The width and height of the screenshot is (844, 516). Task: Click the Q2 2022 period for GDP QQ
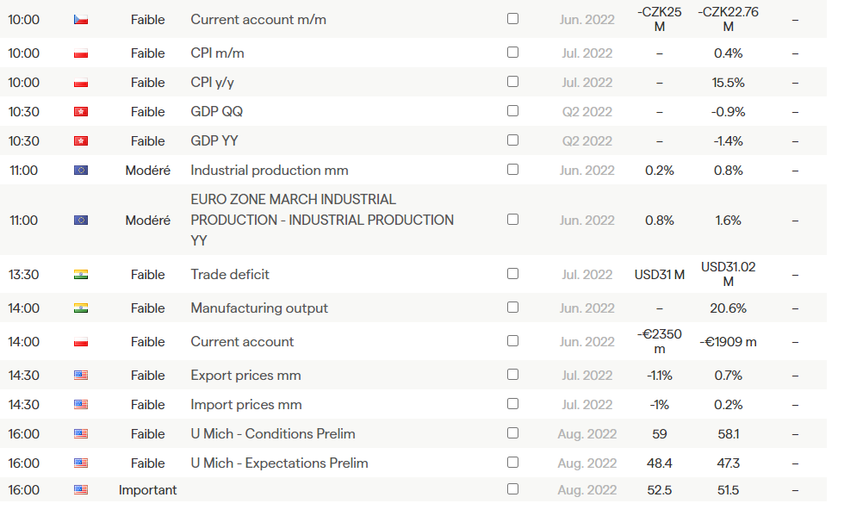pyautogui.click(x=586, y=112)
